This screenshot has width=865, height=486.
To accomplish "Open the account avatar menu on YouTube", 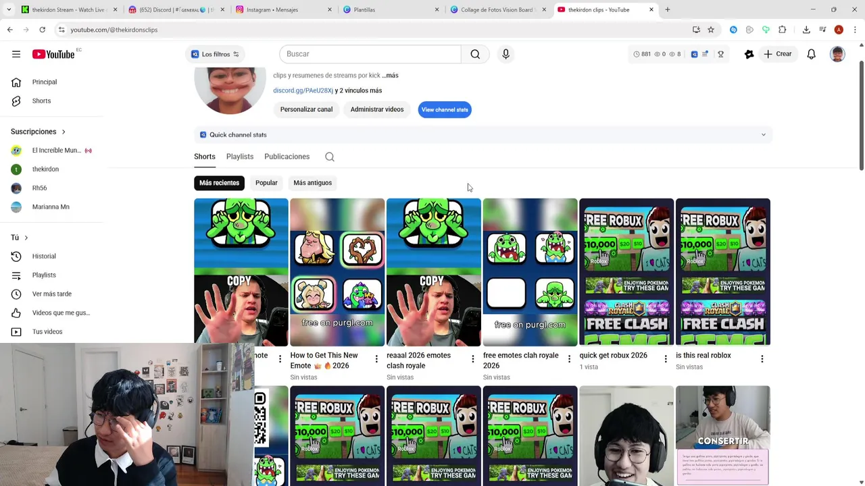I will (837, 54).
